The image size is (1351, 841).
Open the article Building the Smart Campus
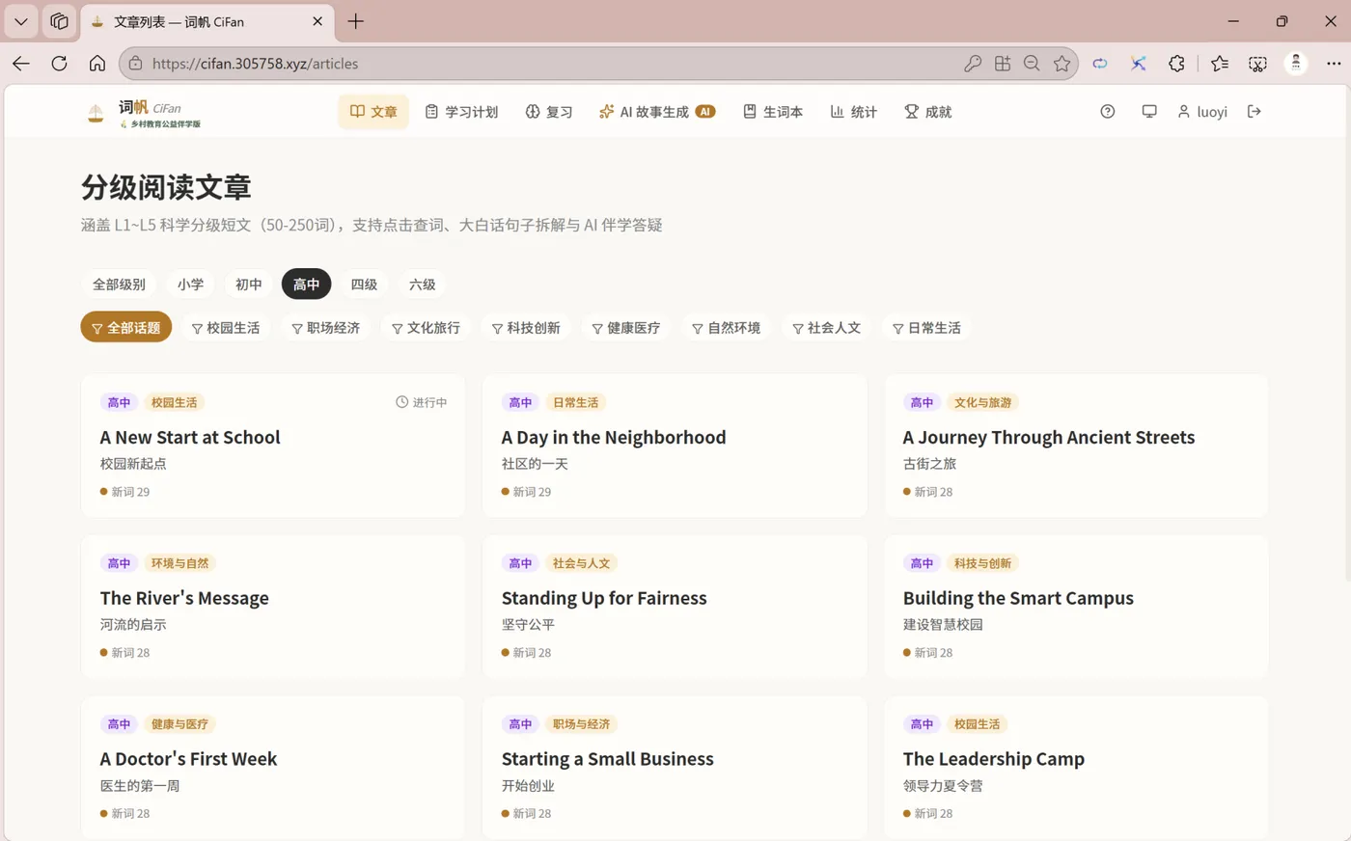click(x=1076, y=607)
